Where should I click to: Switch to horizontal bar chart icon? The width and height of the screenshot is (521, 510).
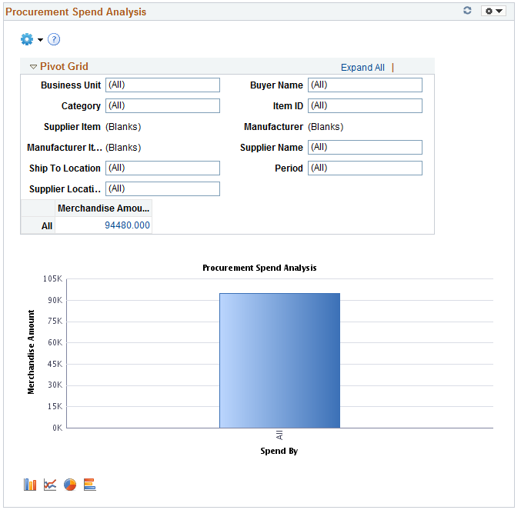[90, 485]
